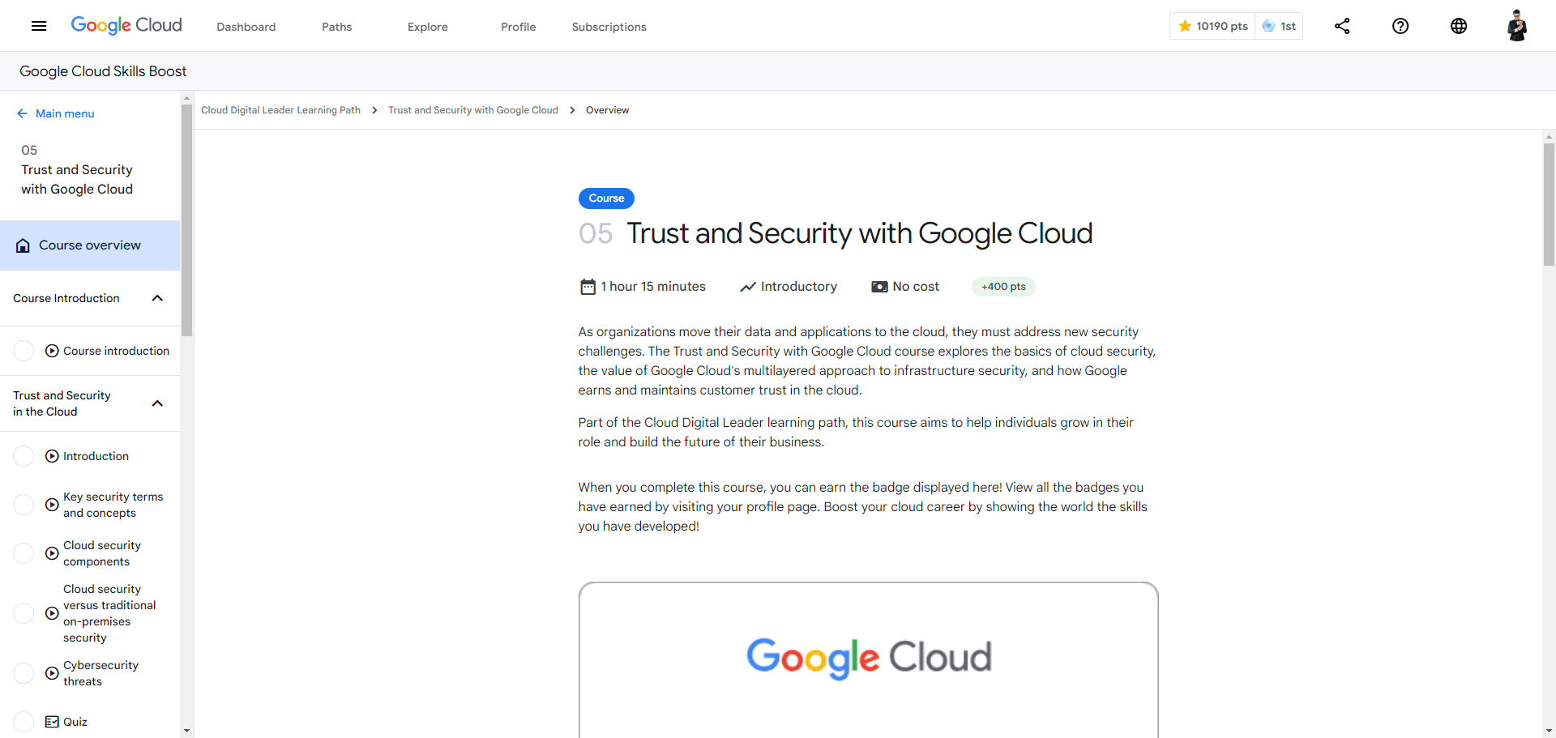Toggle completion circle for Course introduction
This screenshot has height=738, width=1556.
point(24,351)
